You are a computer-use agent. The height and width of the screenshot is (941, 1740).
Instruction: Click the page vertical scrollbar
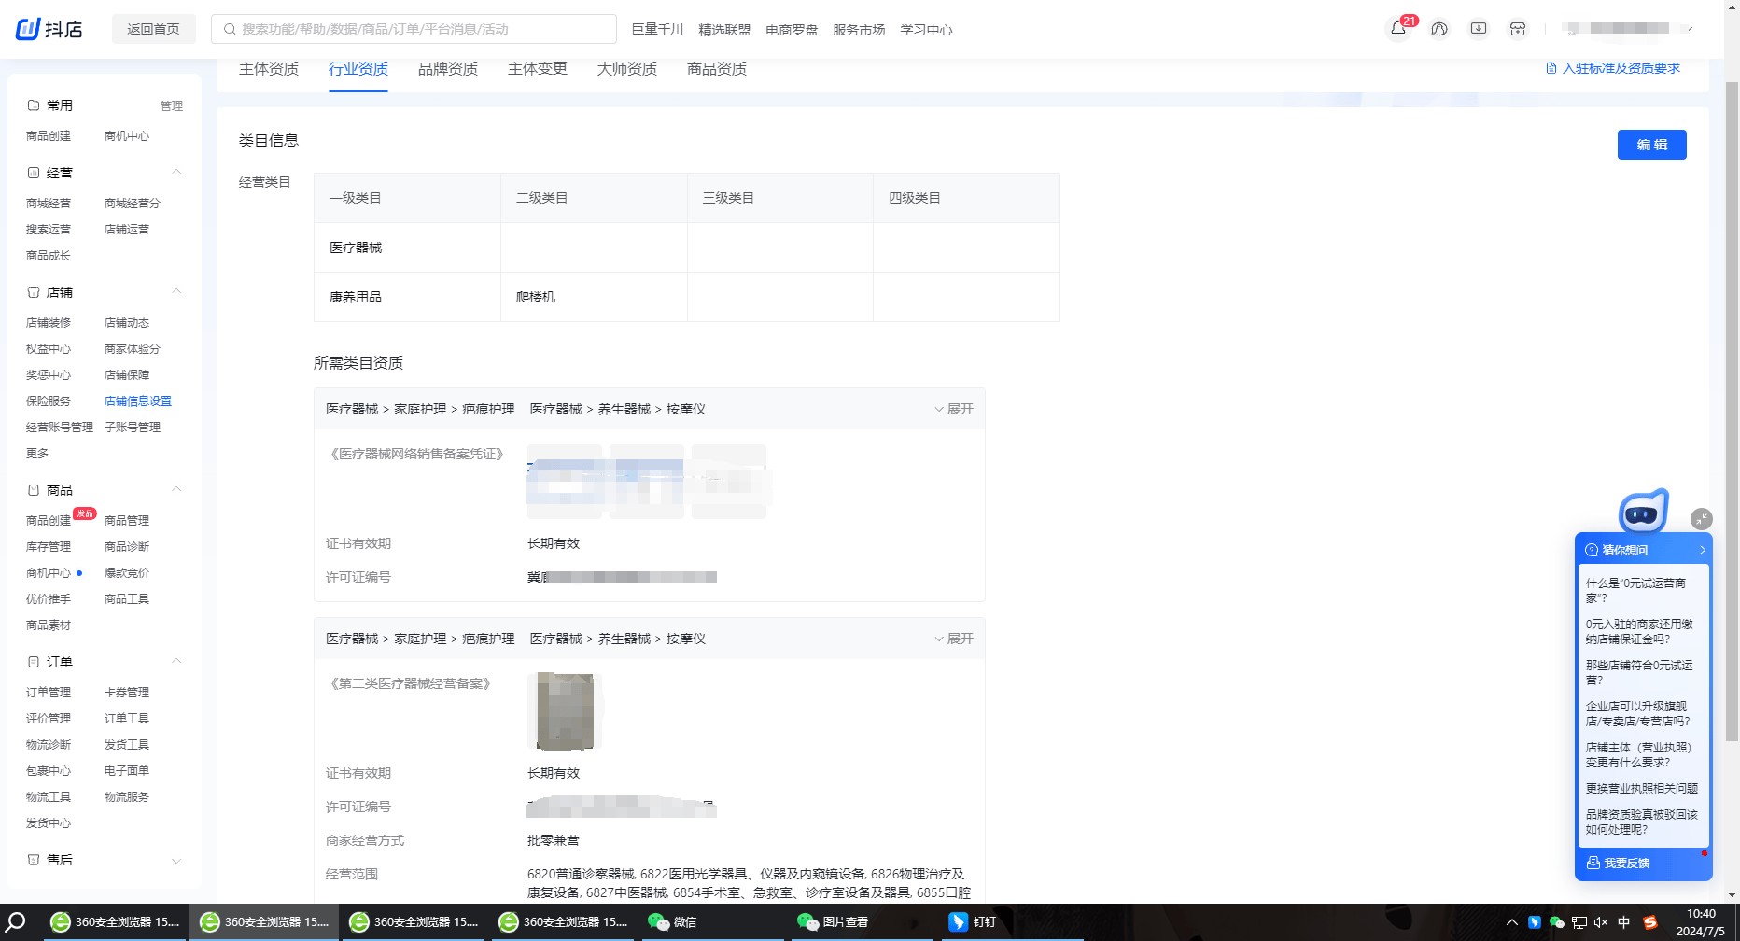tap(1732, 411)
